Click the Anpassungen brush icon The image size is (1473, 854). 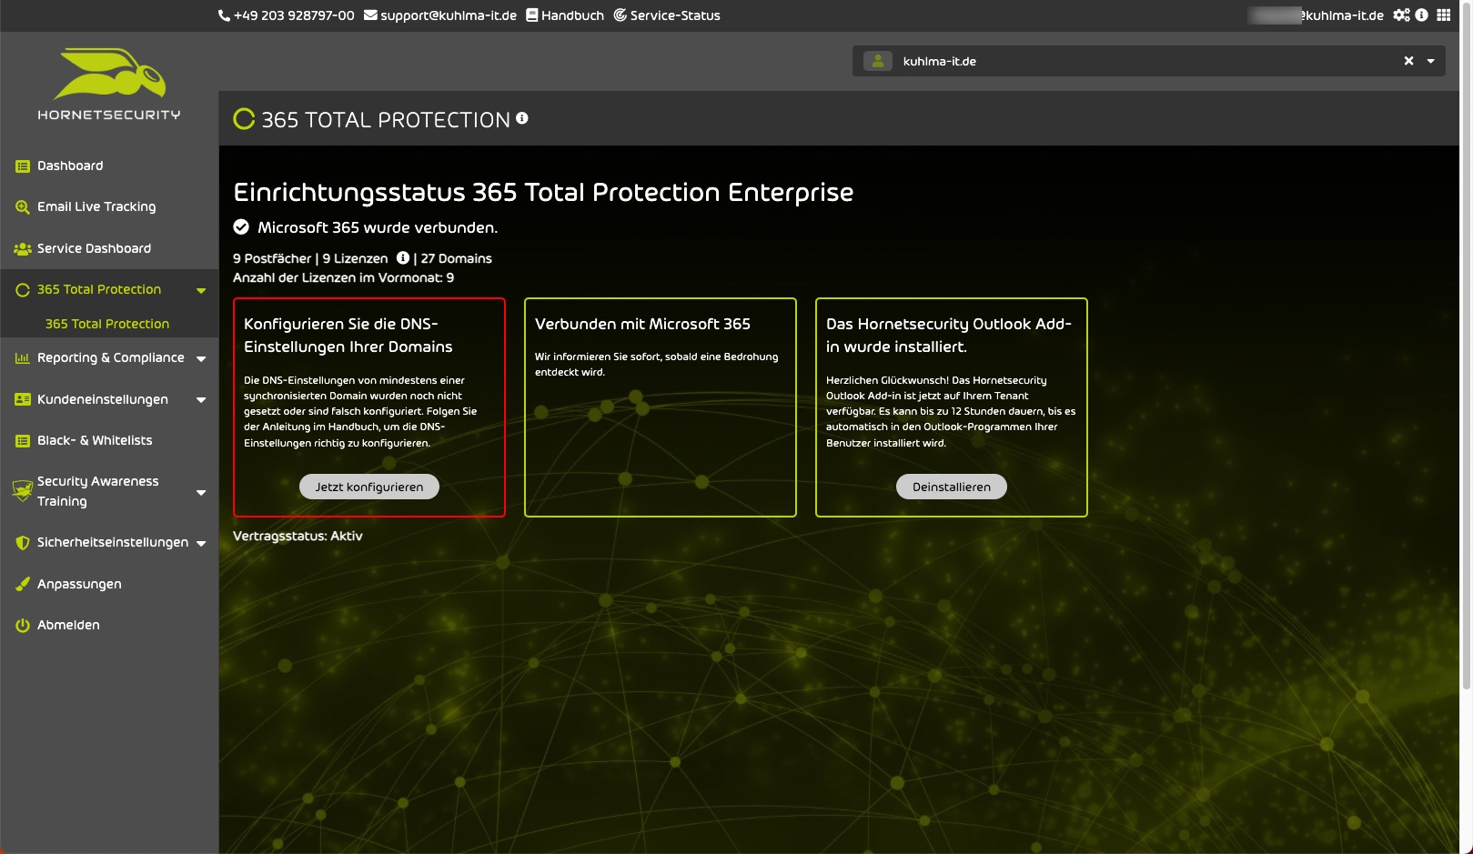tap(23, 585)
